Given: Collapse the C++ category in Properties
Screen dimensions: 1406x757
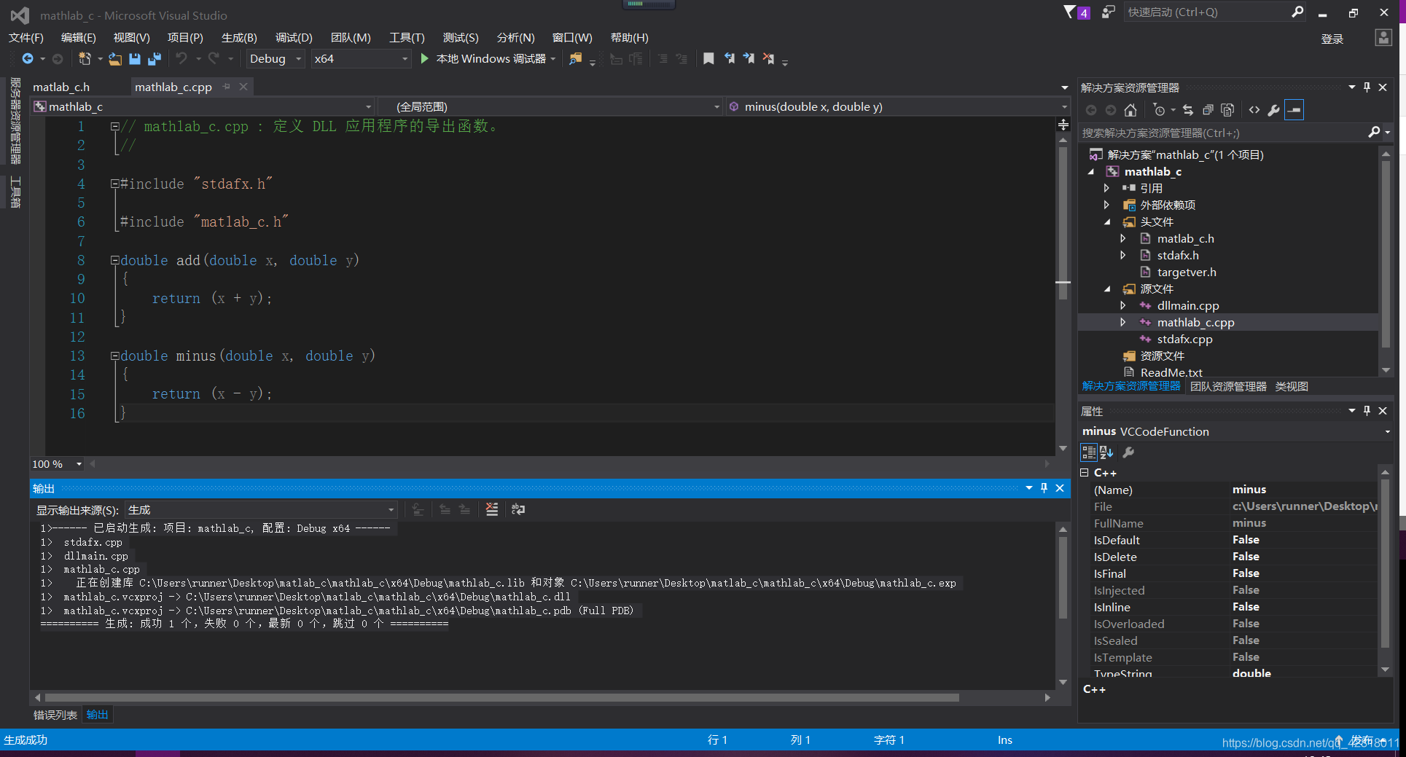Looking at the screenshot, I should [x=1085, y=473].
